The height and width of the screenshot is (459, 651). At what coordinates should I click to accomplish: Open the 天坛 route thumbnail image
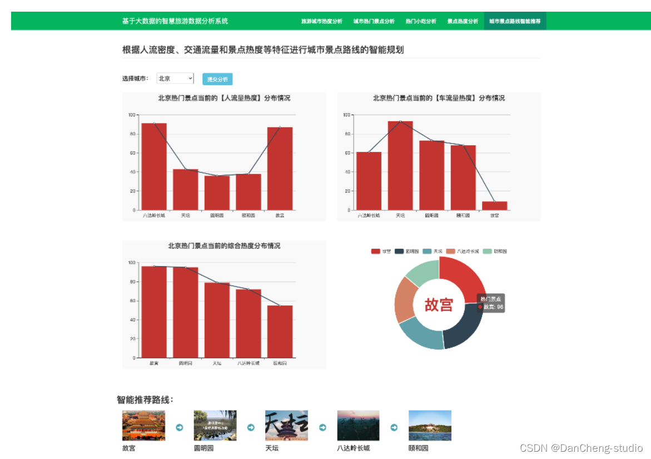(x=286, y=426)
